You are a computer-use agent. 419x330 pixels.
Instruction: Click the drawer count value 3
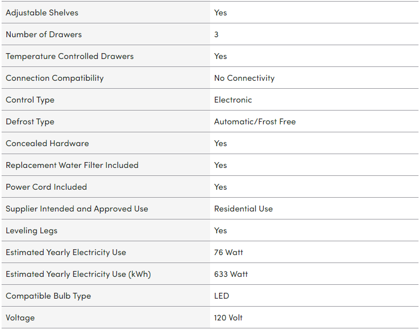[x=216, y=34]
